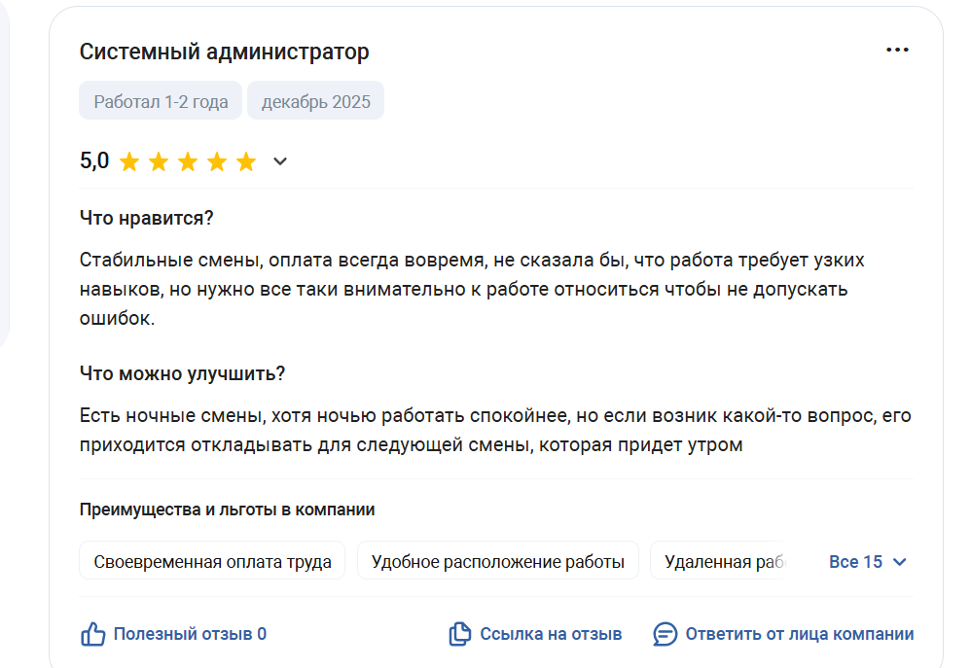
Task: Click the 'Все 15' benefits link
Action: pyautogui.click(x=855, y=562)
